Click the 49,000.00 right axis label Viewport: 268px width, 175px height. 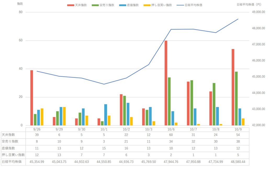pyautogui.click(x=258, y=12)
